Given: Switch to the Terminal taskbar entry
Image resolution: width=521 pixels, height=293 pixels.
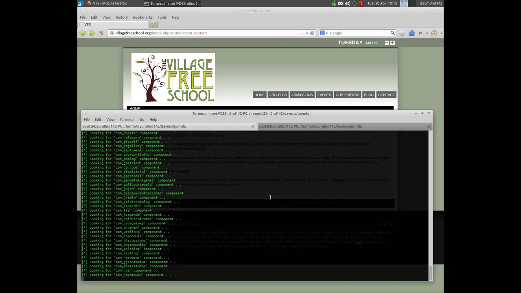Looking at the screenshot, I should (173, 3).
